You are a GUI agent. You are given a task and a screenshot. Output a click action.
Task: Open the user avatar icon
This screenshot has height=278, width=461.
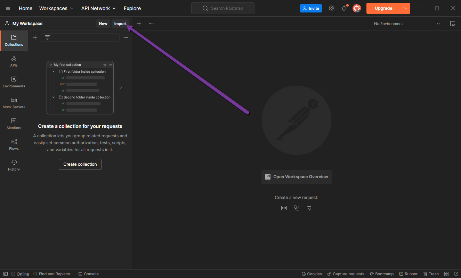(357, 8)
